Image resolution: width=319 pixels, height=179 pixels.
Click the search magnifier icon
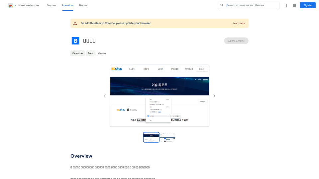(x=222, y=5)
